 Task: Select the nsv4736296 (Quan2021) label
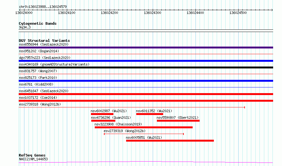[x=111, y=118]
